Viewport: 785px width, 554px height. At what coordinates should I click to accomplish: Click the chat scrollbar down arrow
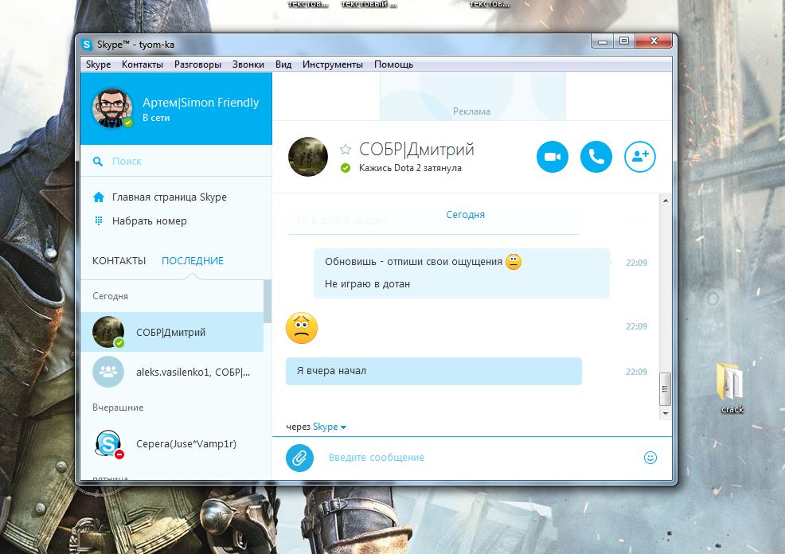666,413
